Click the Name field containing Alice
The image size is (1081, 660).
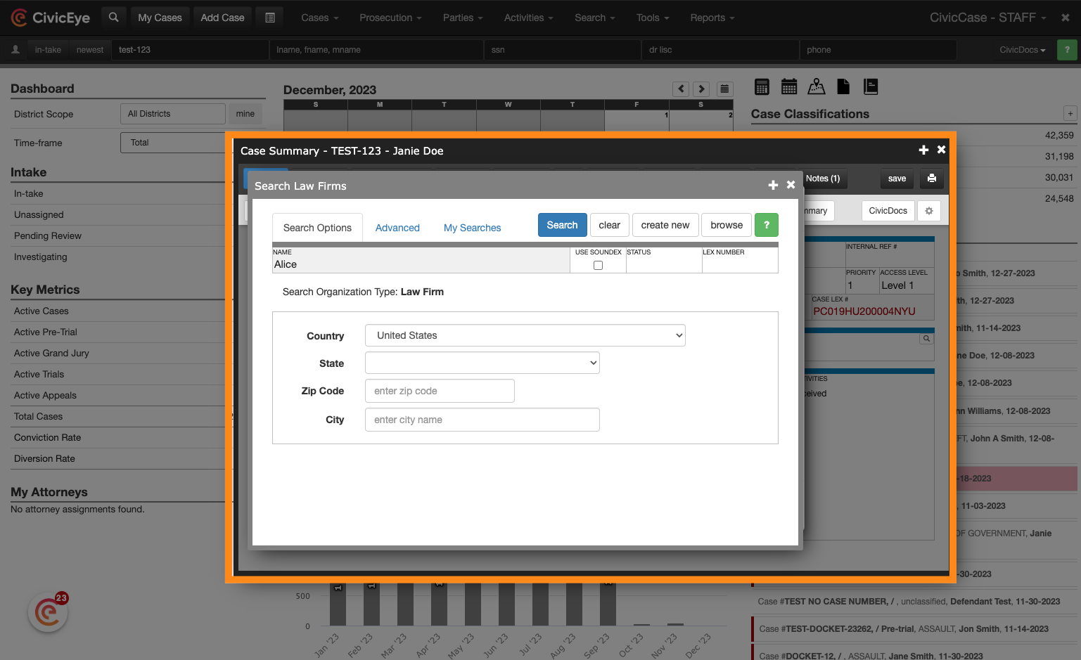coord(421,260)
